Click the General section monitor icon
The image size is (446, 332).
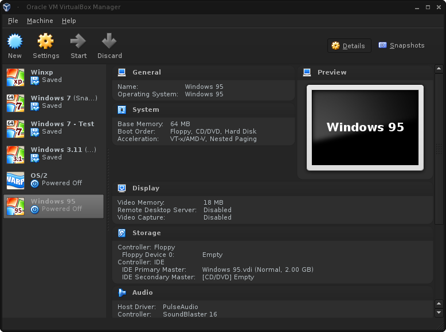click(x=122, y=73)
